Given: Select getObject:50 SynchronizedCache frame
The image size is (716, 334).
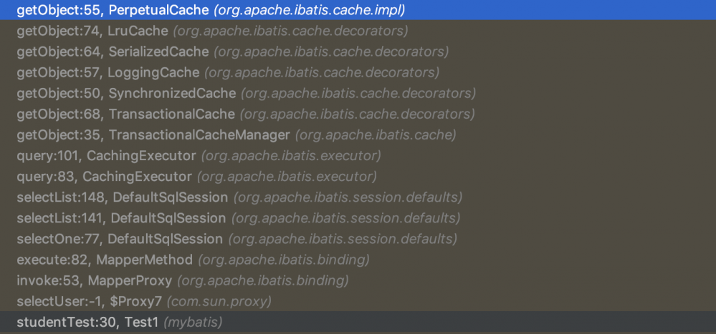Looking at the screenshot, I should pyautogui.click(x=125, y=94).
